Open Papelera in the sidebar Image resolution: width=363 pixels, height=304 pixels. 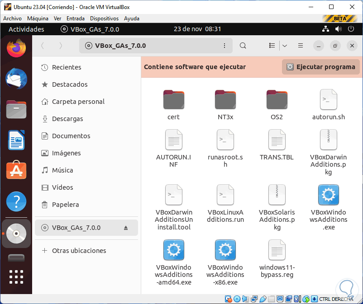tap(86, 205)
